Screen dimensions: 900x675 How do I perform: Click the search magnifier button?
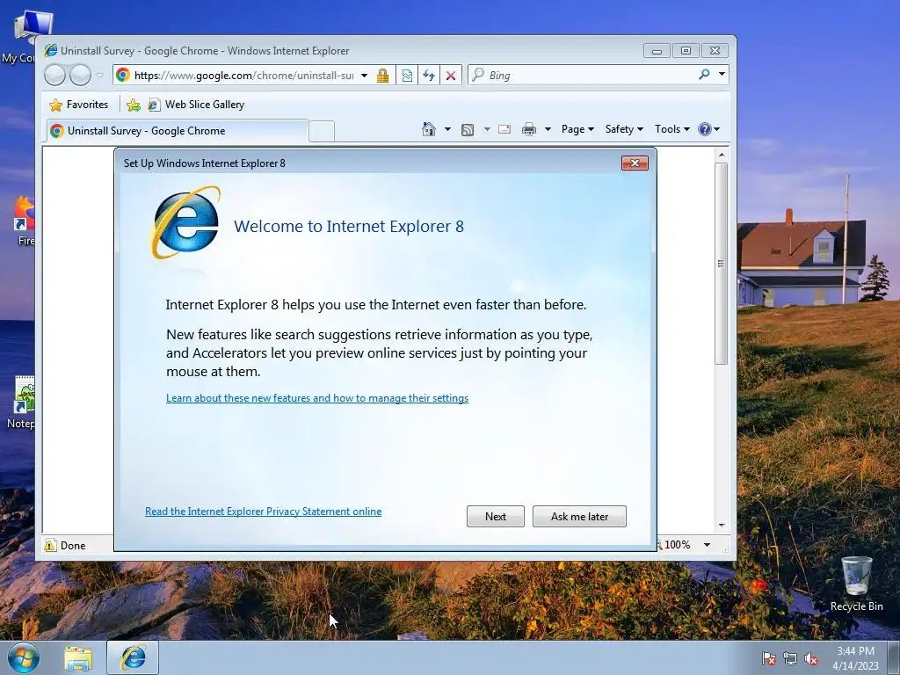(704, 75)
